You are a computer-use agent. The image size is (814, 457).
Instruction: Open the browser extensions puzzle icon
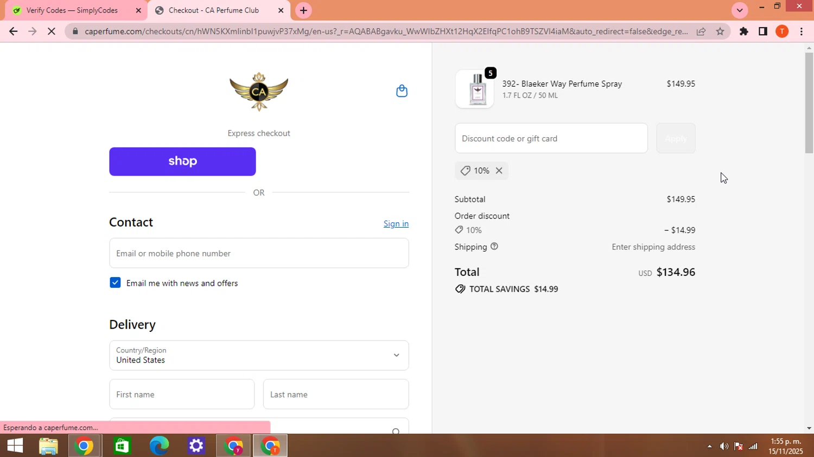click(744, 31)
